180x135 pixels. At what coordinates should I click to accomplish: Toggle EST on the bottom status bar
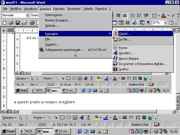coord(118,125)
